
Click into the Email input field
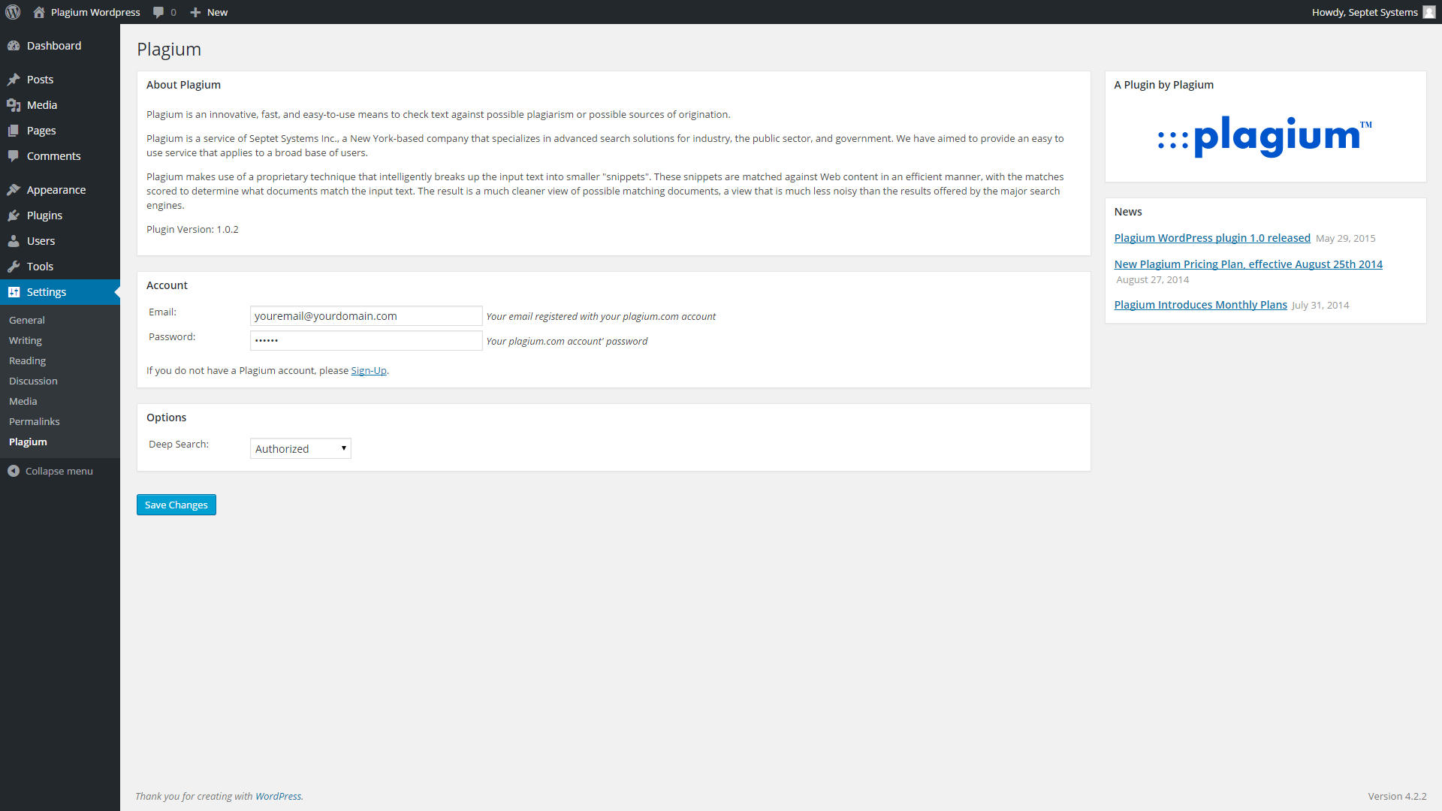tap(366, 316)
